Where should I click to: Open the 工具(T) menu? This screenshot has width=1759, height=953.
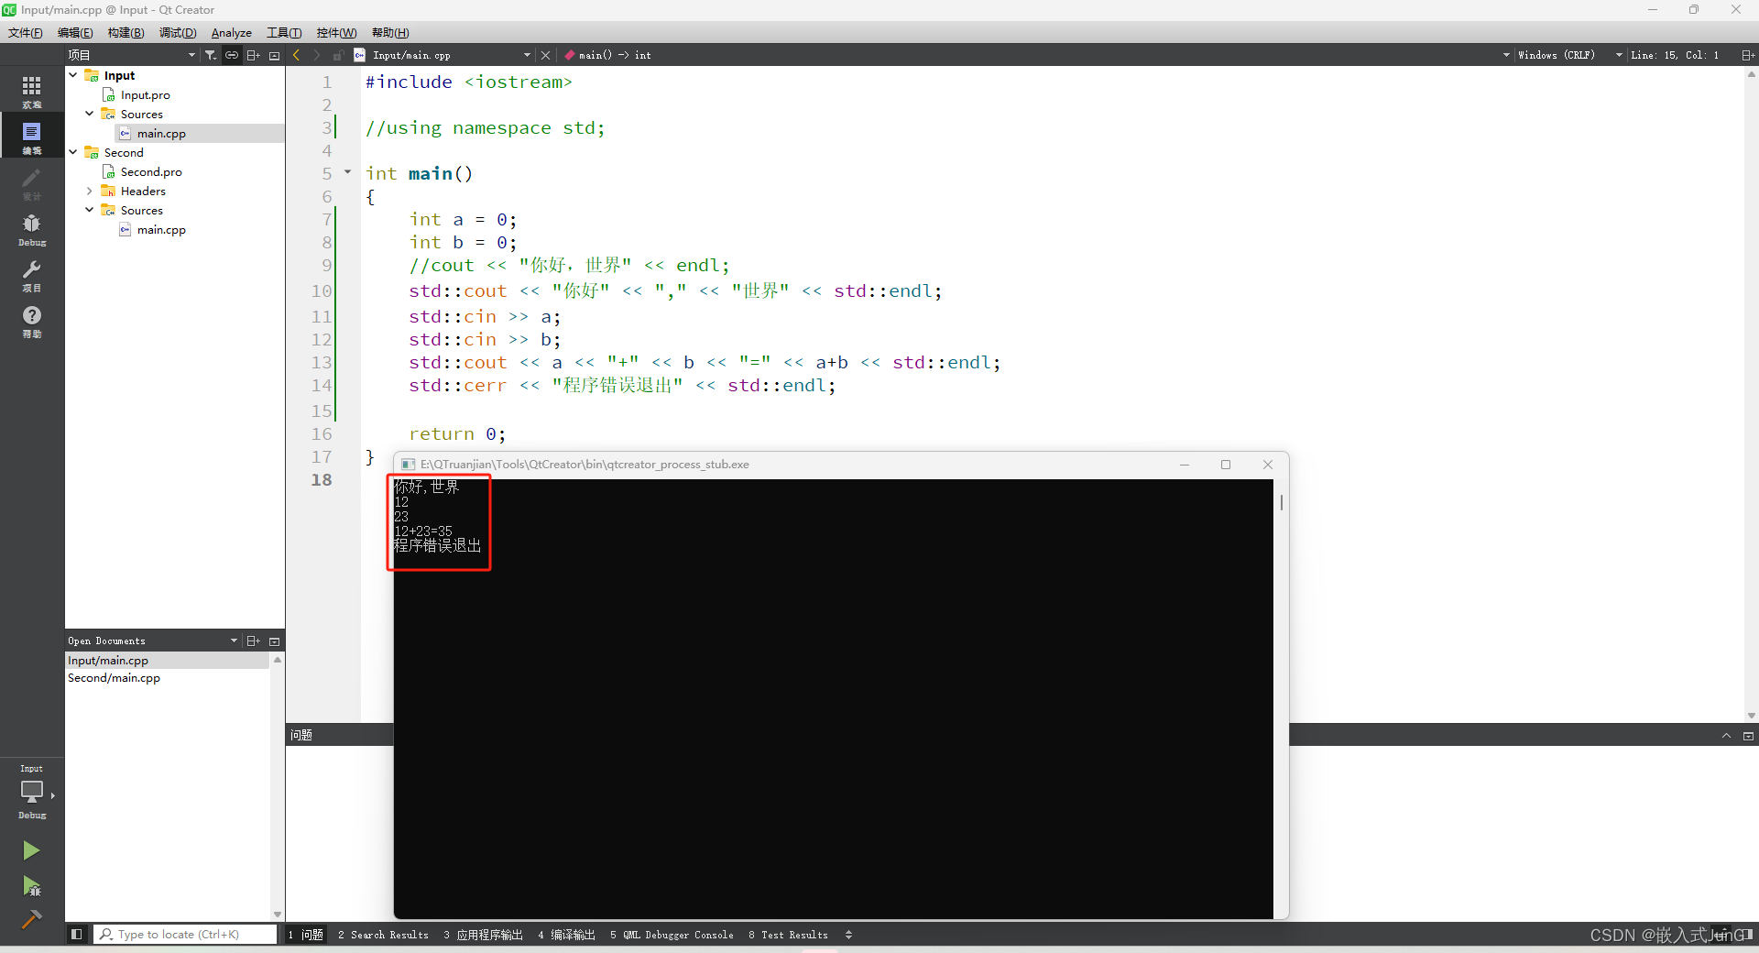(x=284, y=32)
